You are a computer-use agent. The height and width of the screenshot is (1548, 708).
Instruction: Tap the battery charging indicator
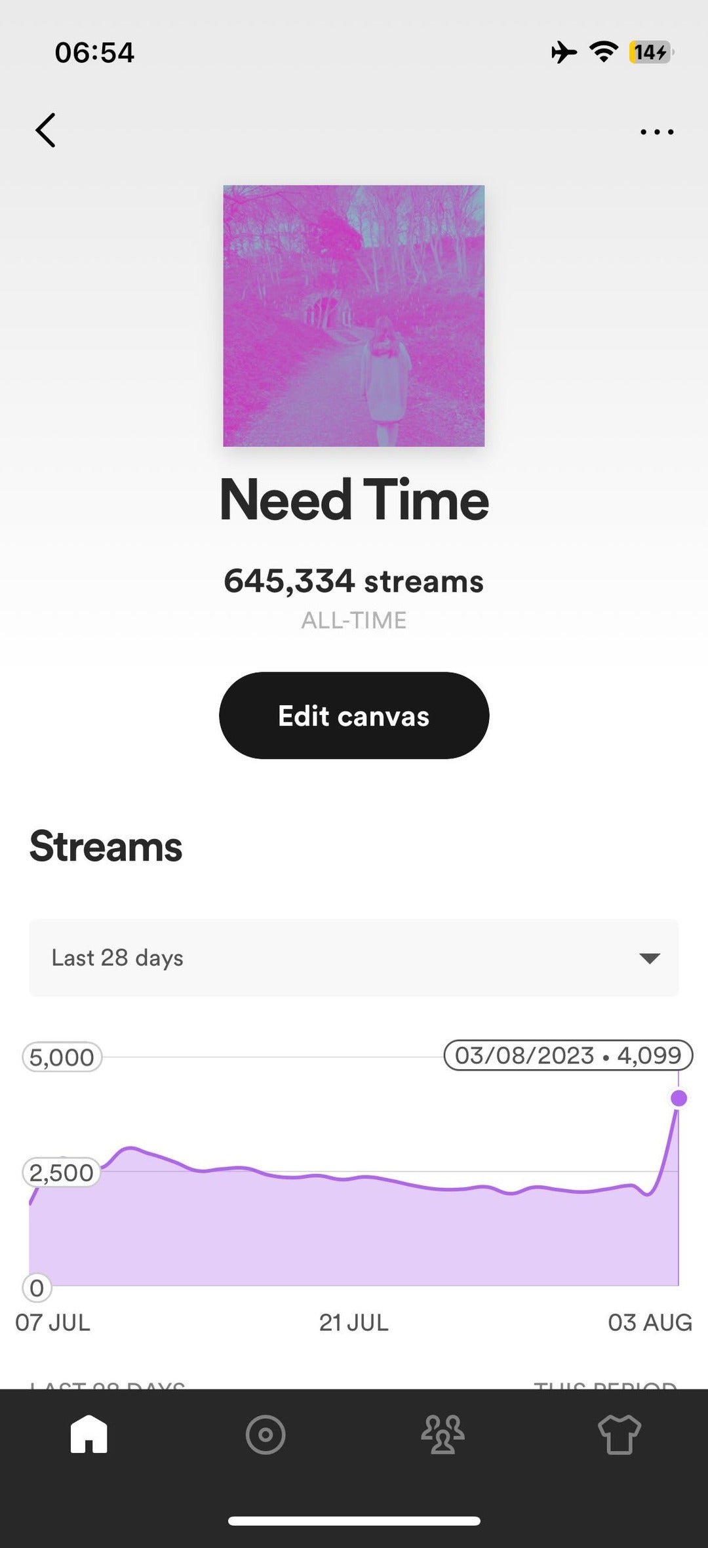[652, 52]
